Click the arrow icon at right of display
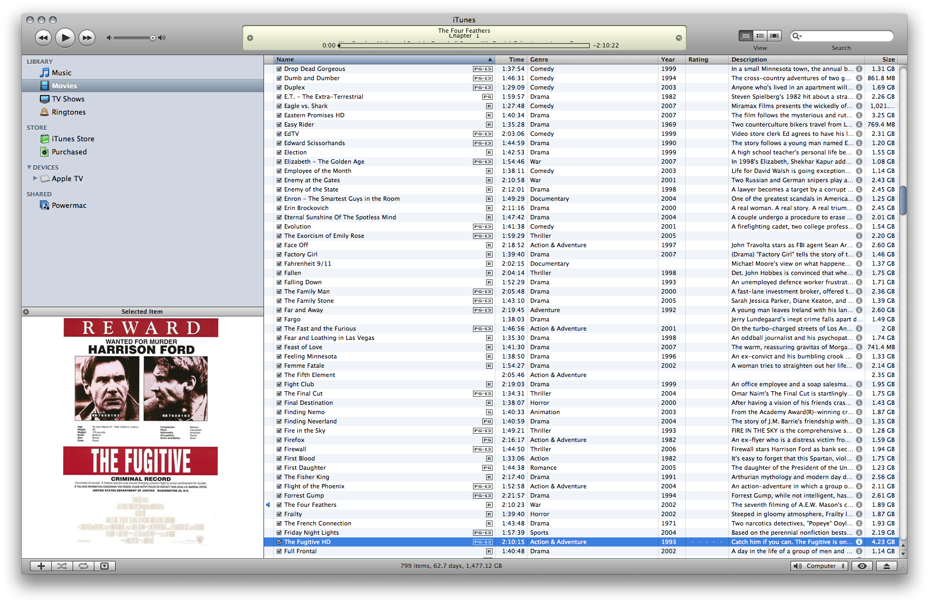 point(679,38)
